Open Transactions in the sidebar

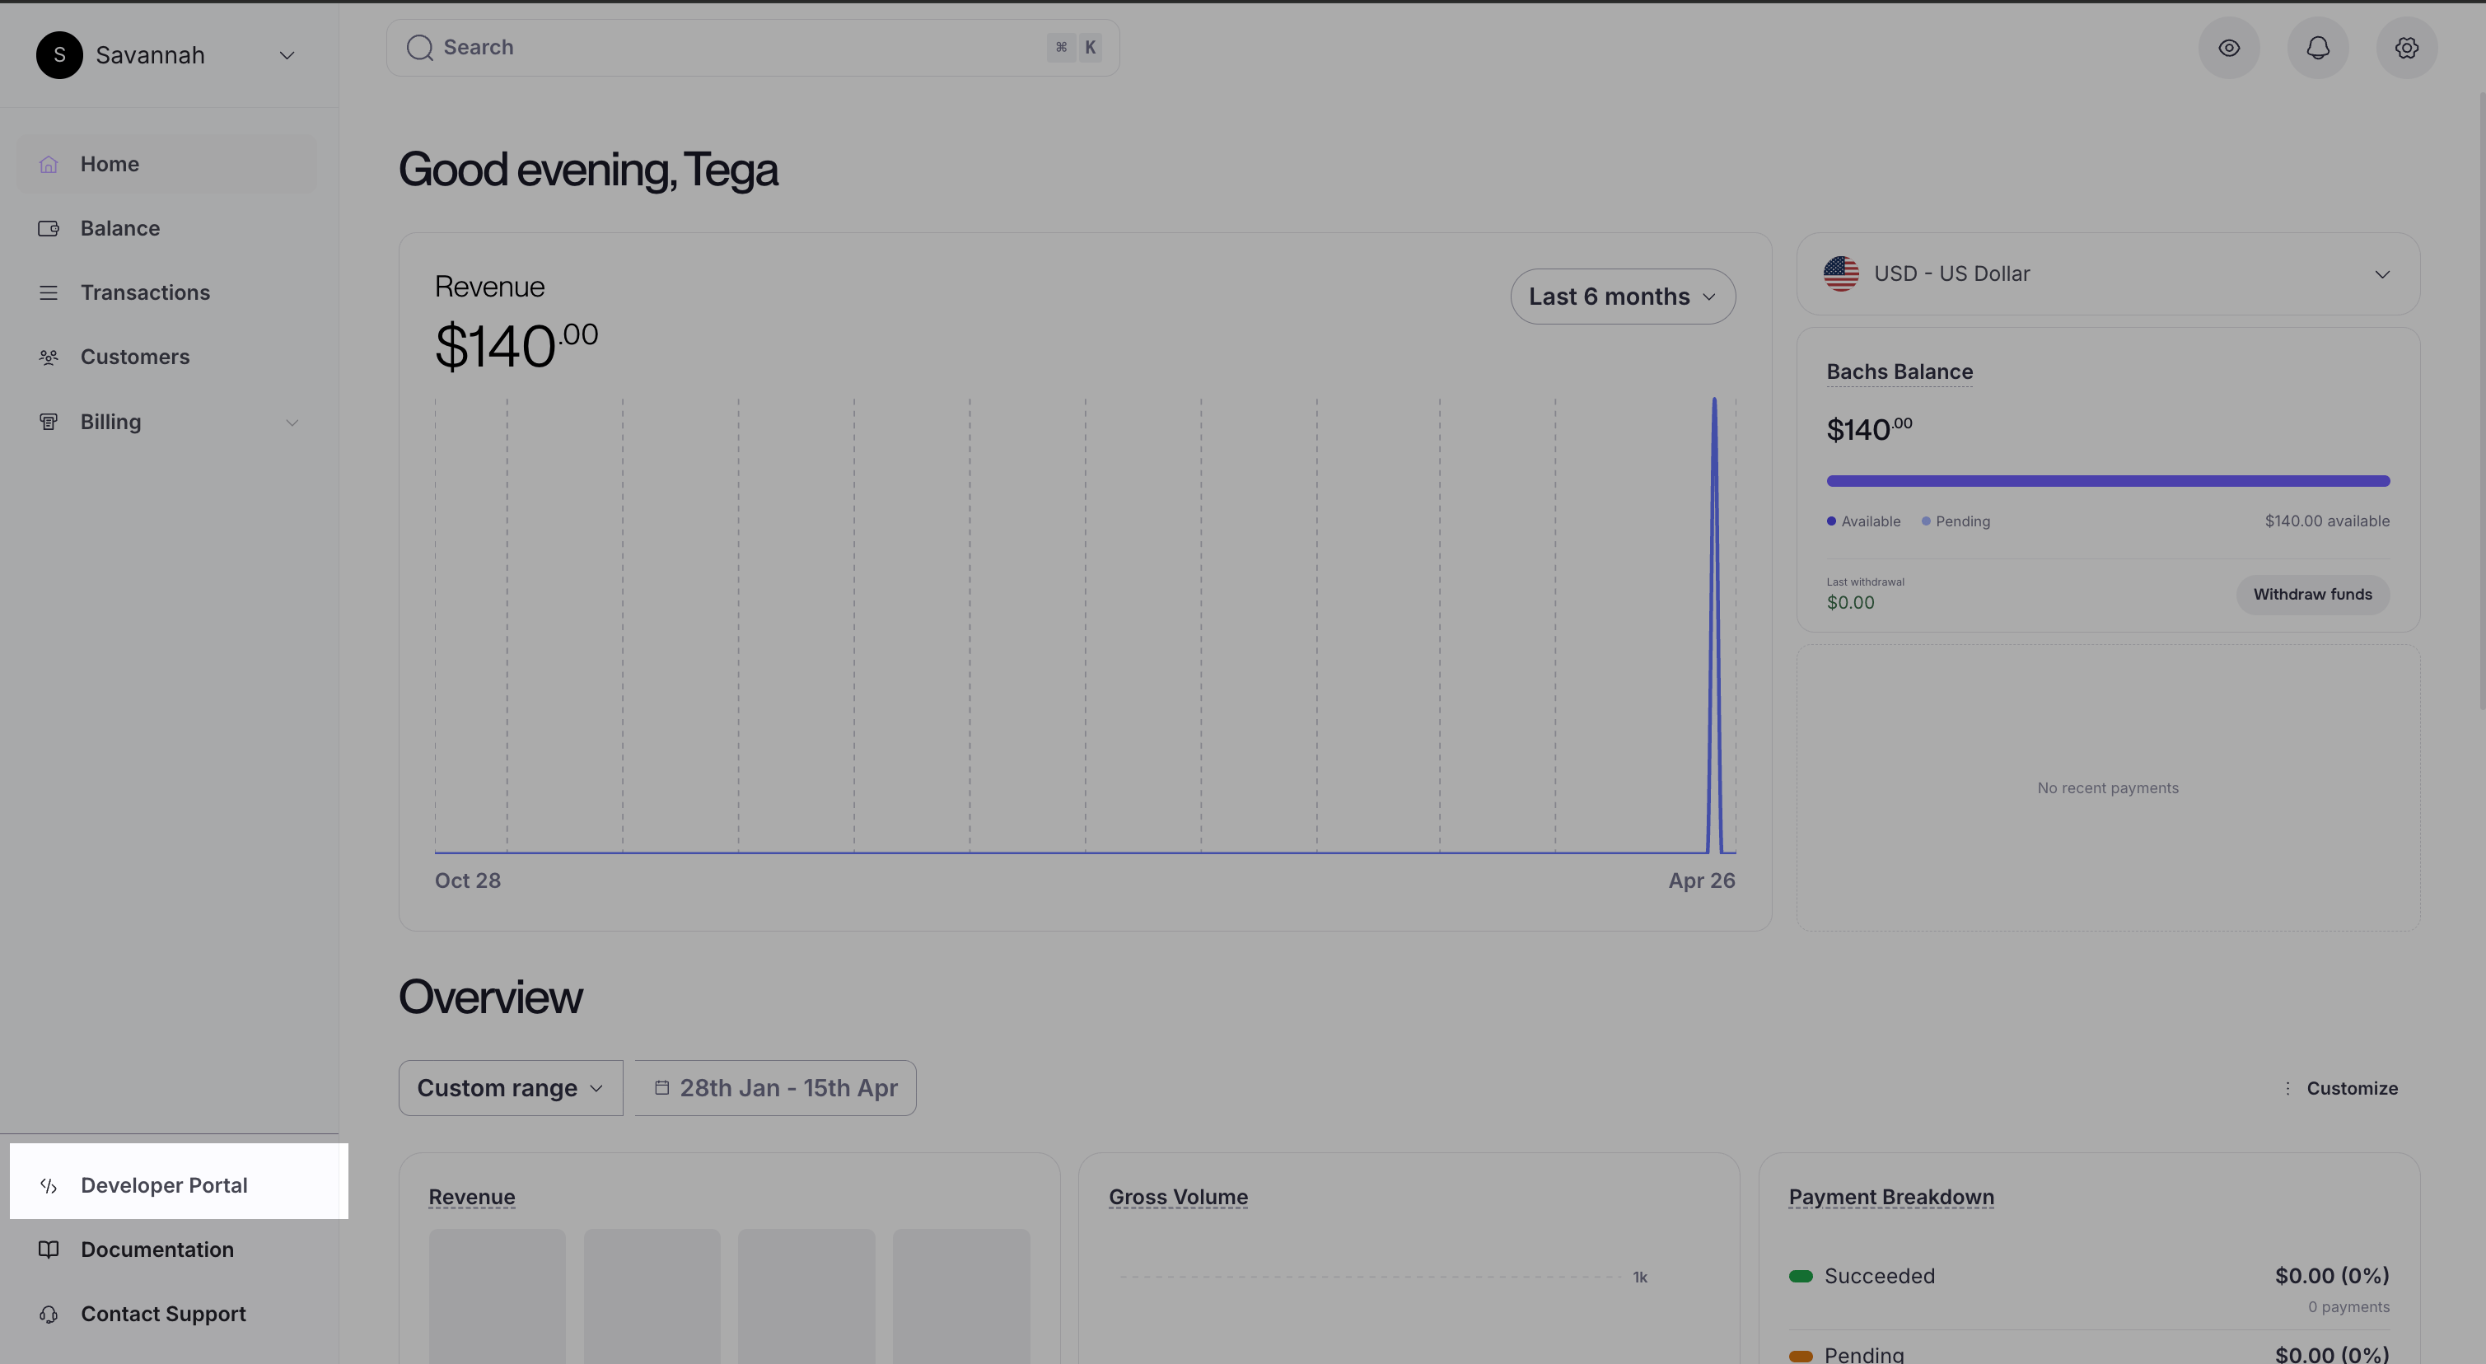167,292
